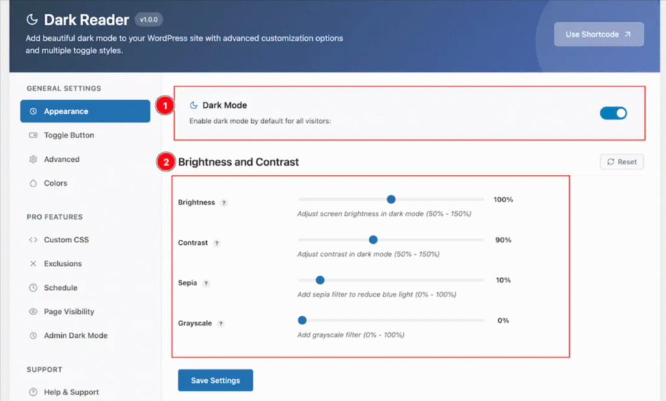Viewport: 666px width, 401px height.
Task: Reset Brightness and Contrast values
Action: coord(621,162)
